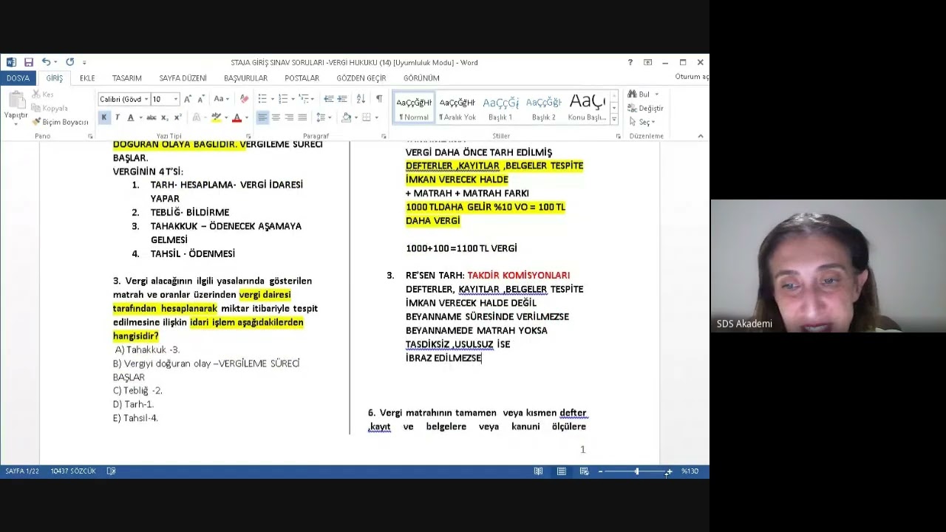Expand the styles gallery more arrow
Screen dimensions: 946x532
coord(613,119)
